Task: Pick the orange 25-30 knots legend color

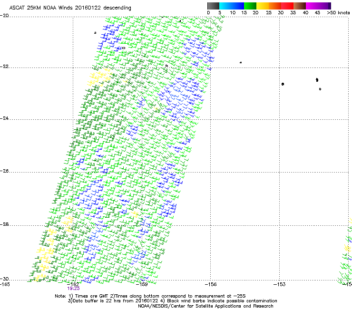Action: click(275, 6)
